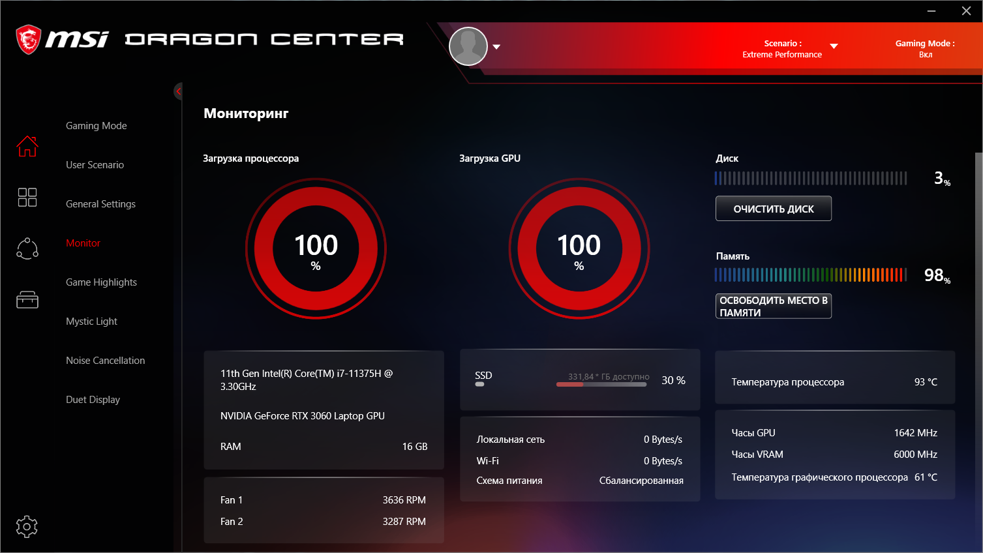Open the Home section icon

click(27, 146)
